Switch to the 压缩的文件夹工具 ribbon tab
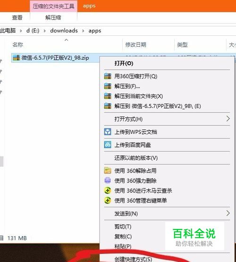 click(53, 6)
